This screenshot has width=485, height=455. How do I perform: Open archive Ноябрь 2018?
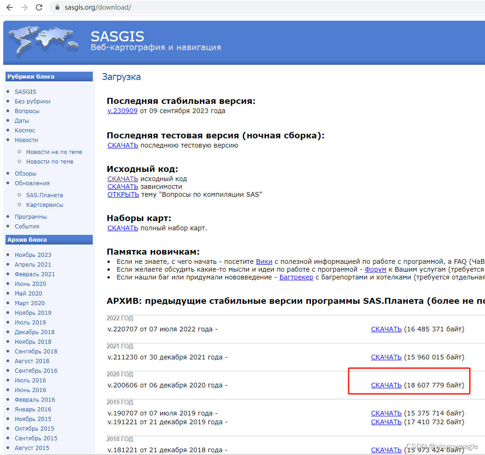point(33,342)
